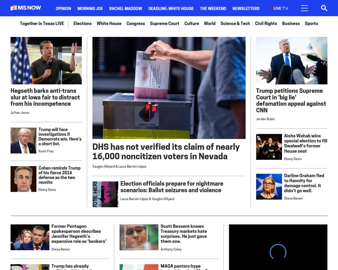Viewport: 338px width, 270px height.
Task: Open Trump press microphones photo
Action: tap(292, 61)
